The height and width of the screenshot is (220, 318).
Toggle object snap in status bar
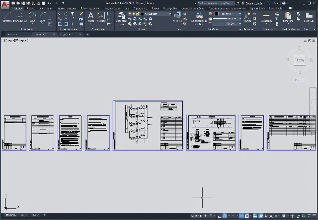(247, 216)
